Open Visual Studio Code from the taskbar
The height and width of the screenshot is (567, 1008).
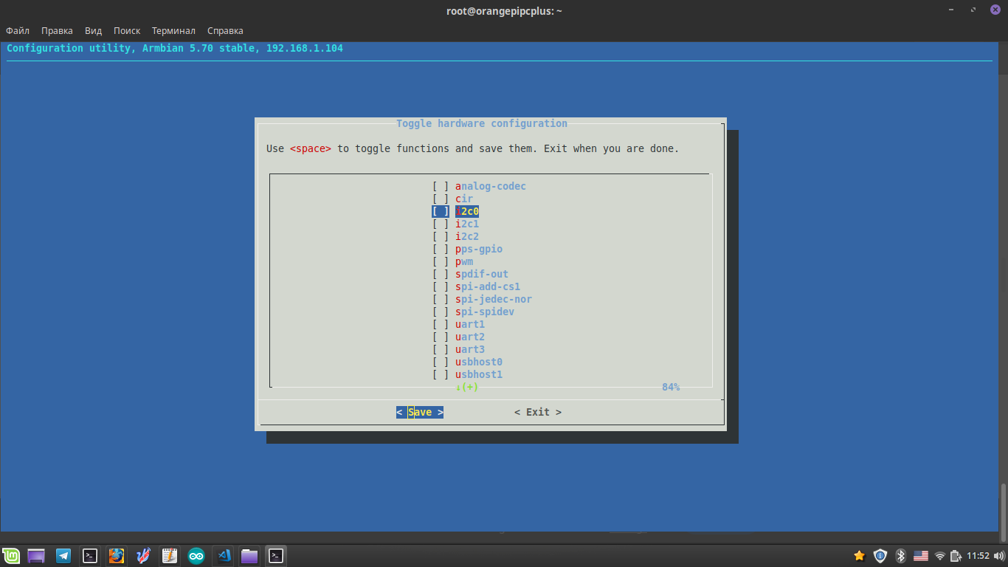pyautogui.click(x=223, y=556)
